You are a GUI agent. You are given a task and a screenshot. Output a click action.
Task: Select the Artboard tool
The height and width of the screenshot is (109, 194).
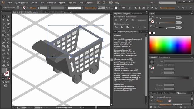tap(3, 61)
